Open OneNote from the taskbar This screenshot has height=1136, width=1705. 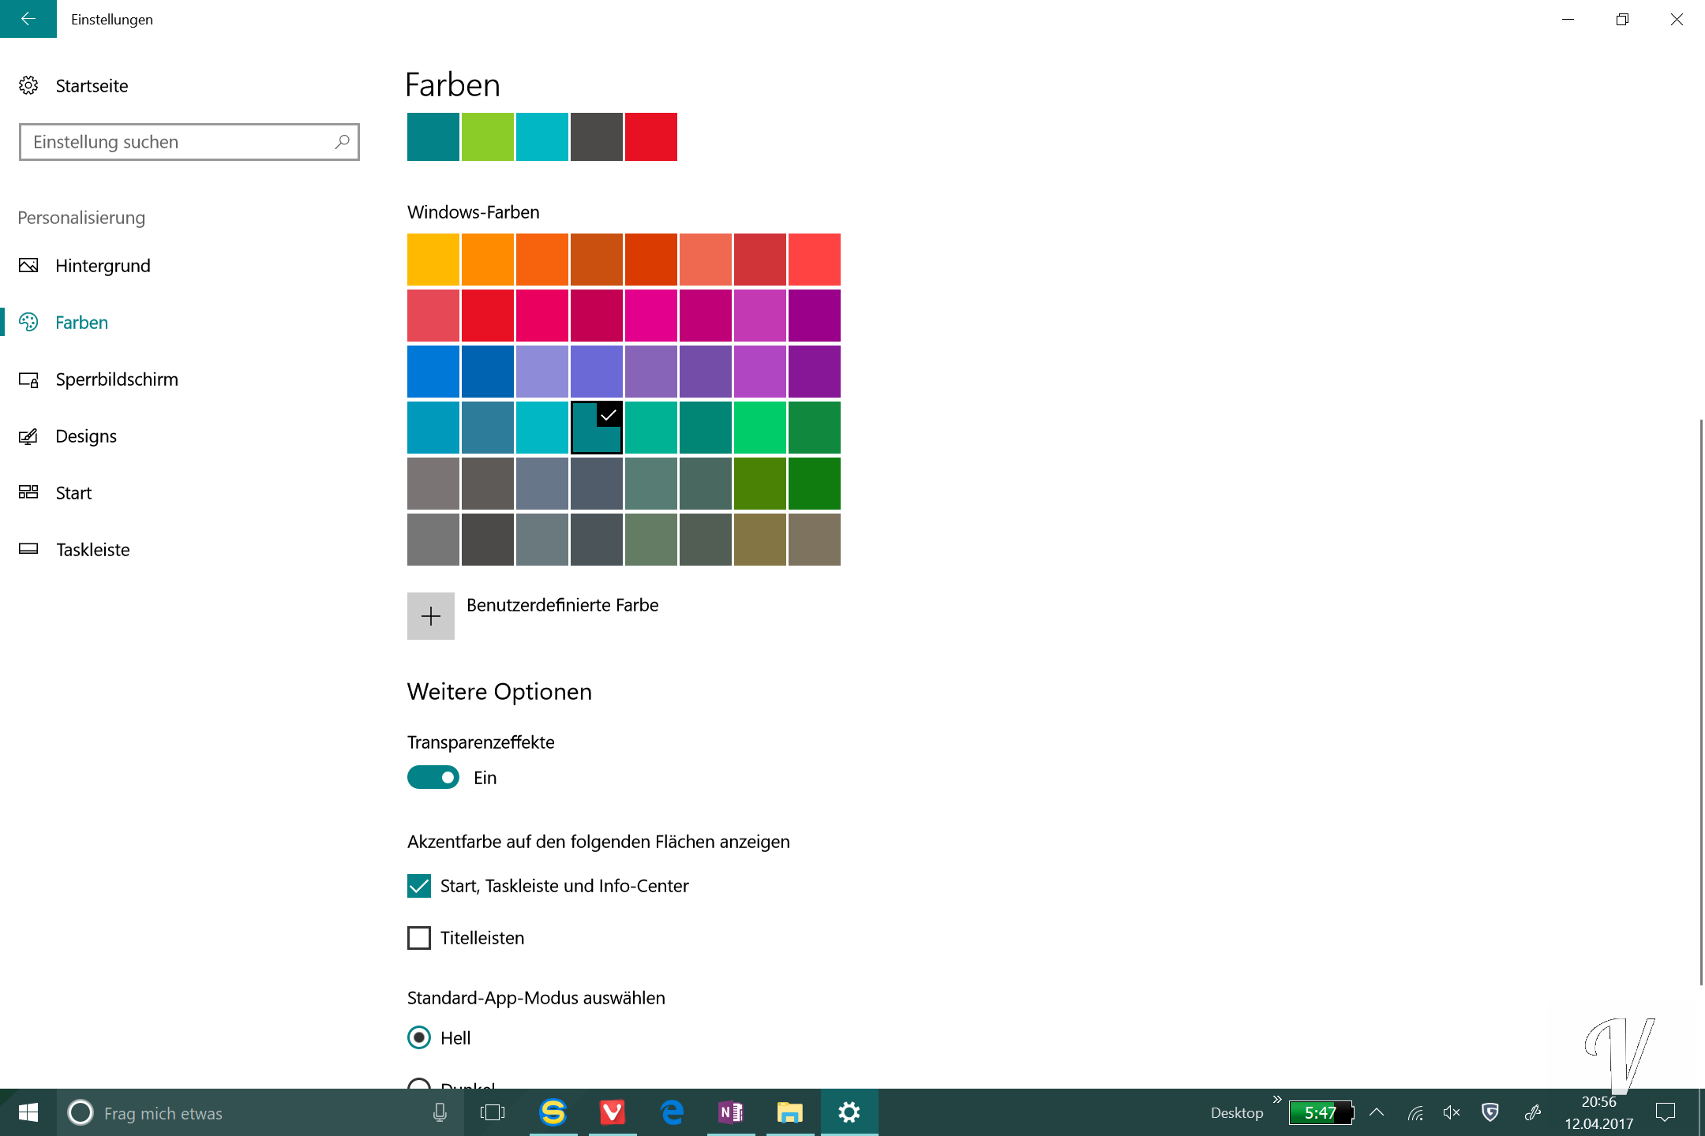click(x=731, y=1112)
